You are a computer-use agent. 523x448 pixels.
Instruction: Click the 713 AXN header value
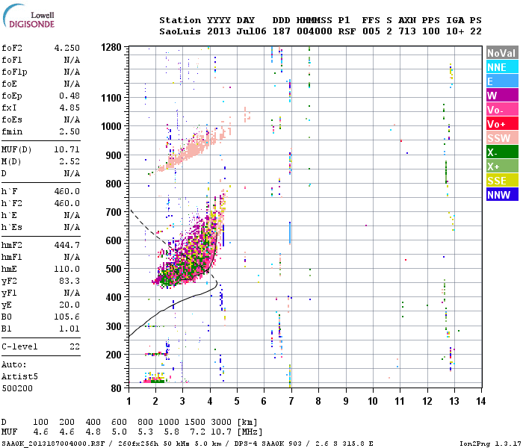coord(407,31)
